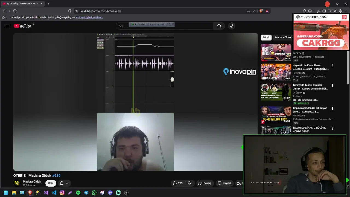Open options for Teknik Direktör Olmak video

332,86
